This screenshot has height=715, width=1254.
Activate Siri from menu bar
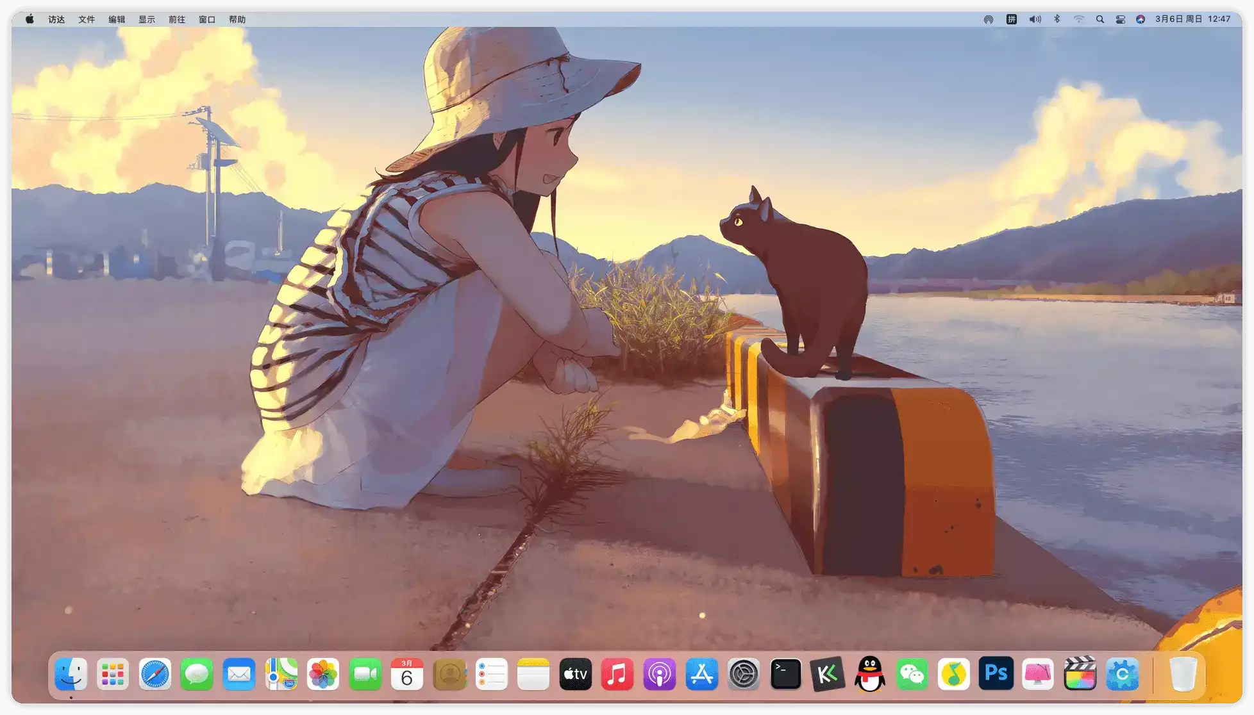[1141, 19]
